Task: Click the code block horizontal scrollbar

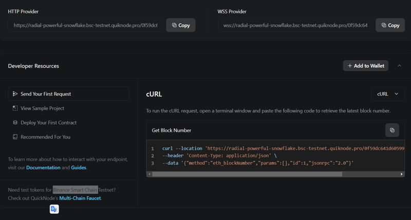Action: point(247,174)
